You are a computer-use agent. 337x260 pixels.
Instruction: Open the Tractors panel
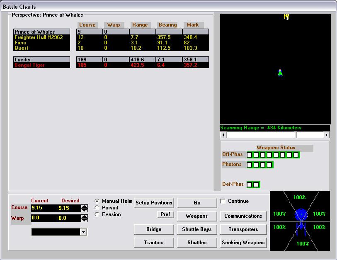(154, 243)
